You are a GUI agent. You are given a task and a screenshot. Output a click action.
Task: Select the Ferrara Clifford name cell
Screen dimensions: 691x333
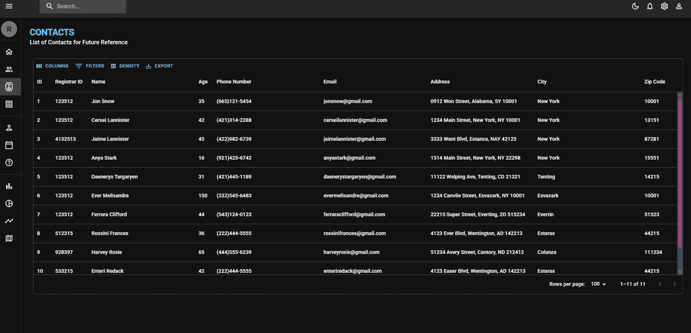tap(109, 214)
